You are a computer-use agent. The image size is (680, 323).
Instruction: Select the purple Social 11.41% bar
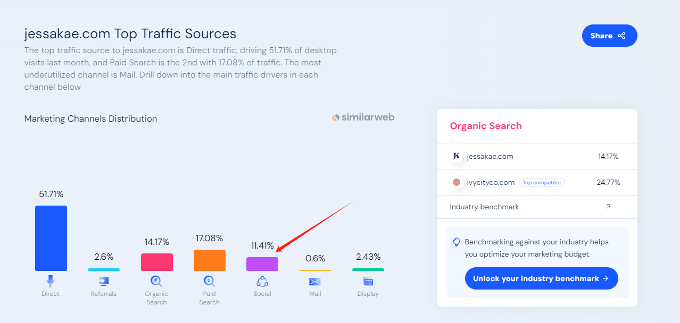coord(262,264)
